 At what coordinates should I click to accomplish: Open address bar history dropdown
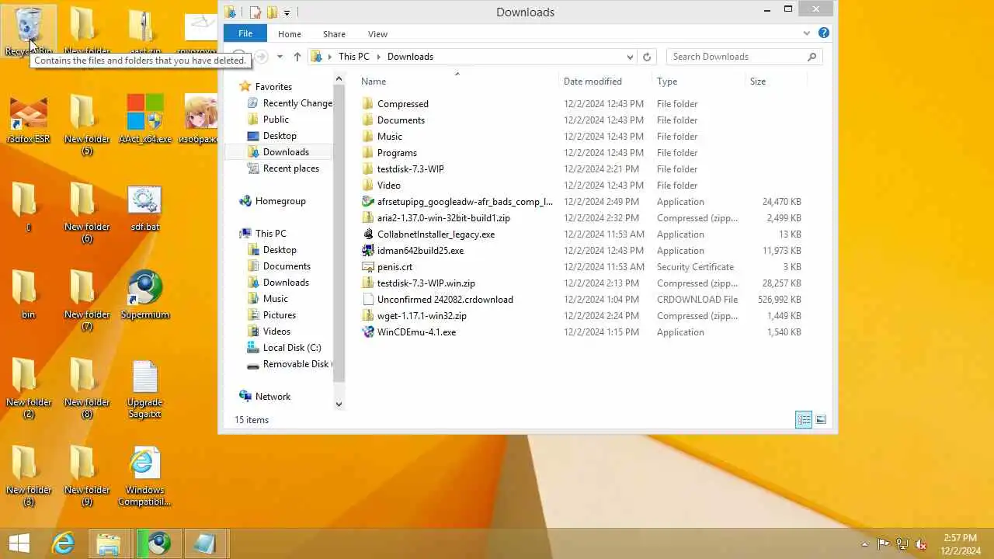point(630,57)
